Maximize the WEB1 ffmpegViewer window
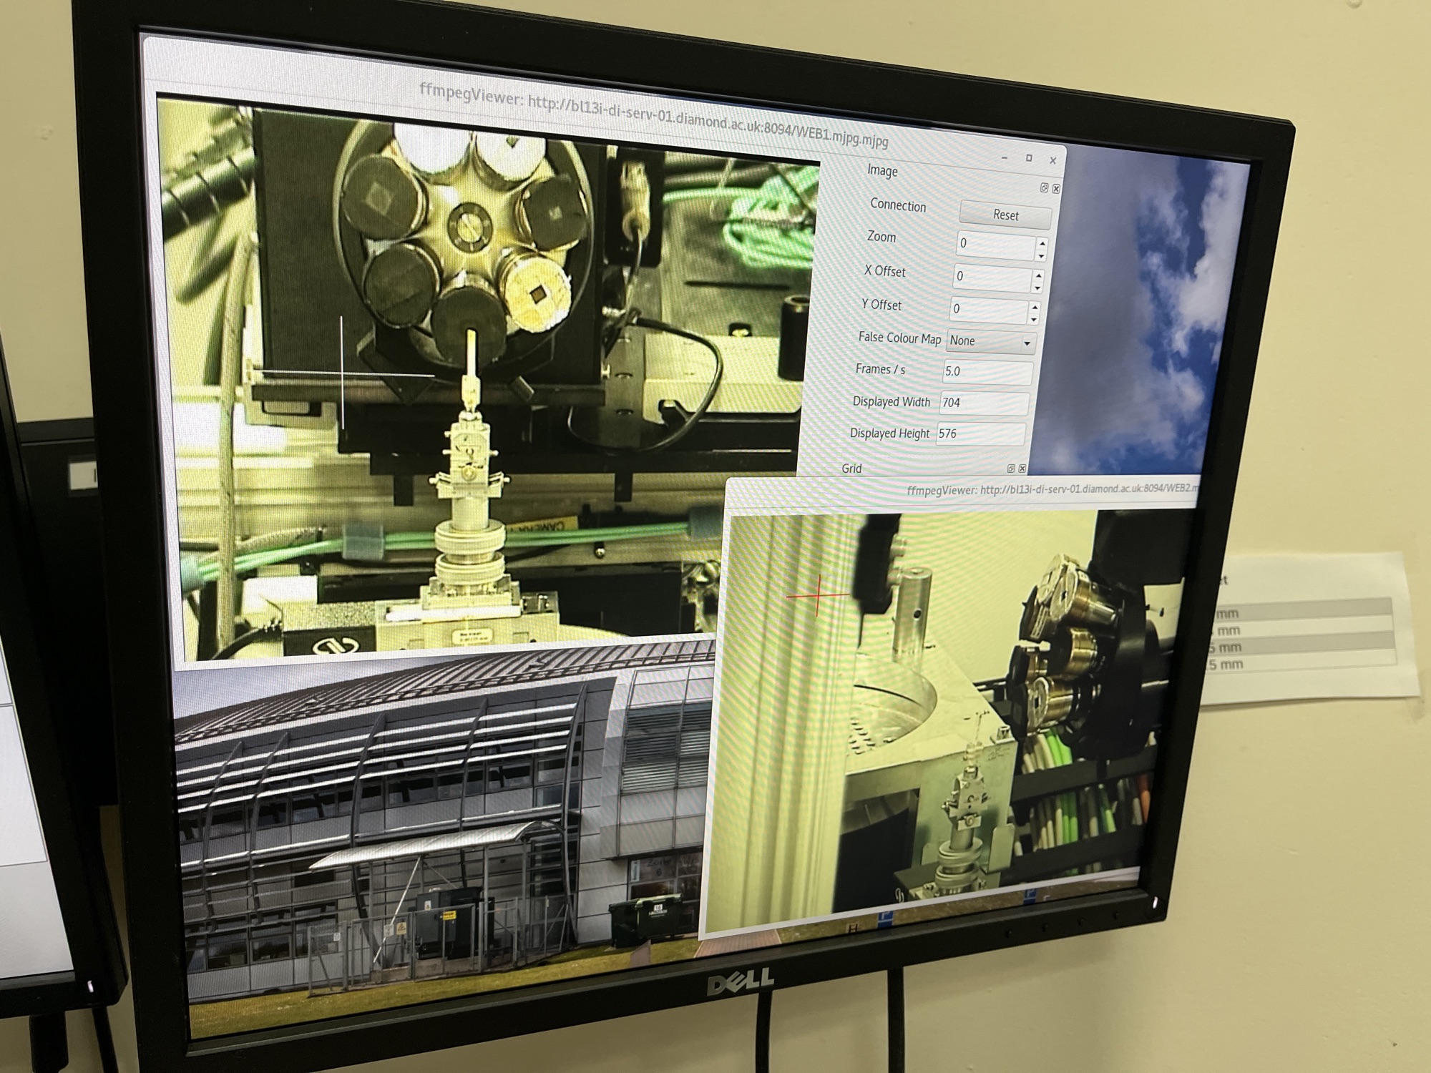Viewport: 1431px width, 1073px height. click(1029, 158)
